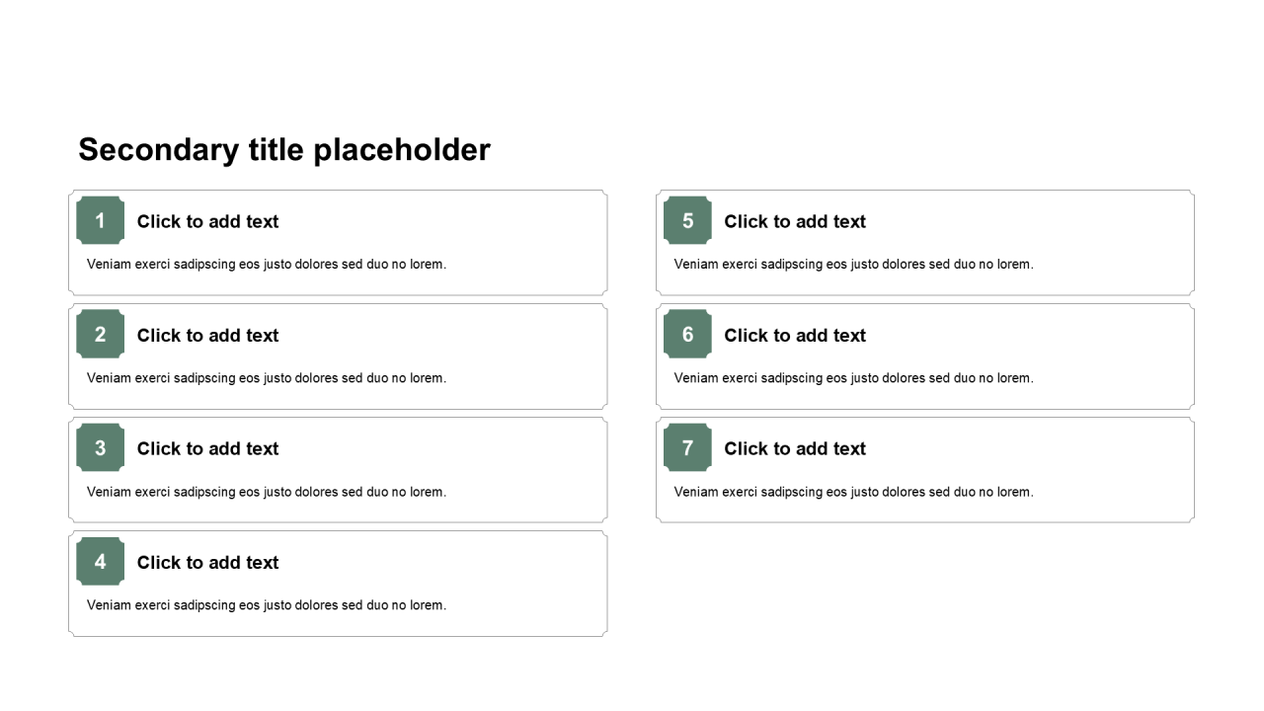Click the Veniam description under item 1
Viewport: 1264px width, 711px height.
tap(267, 264)
